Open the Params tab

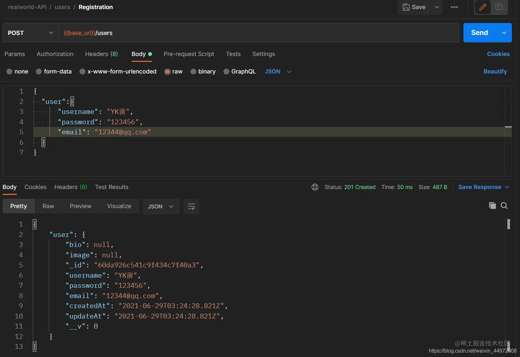[15, 54]
